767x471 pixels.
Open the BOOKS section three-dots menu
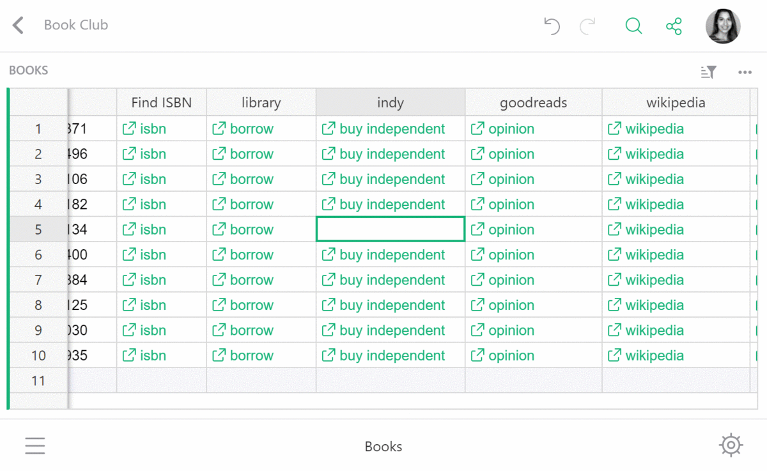(745, 72)
